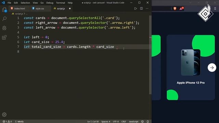Click value 25.4 on line 6
219x123 pixels.
pos(59,42)
